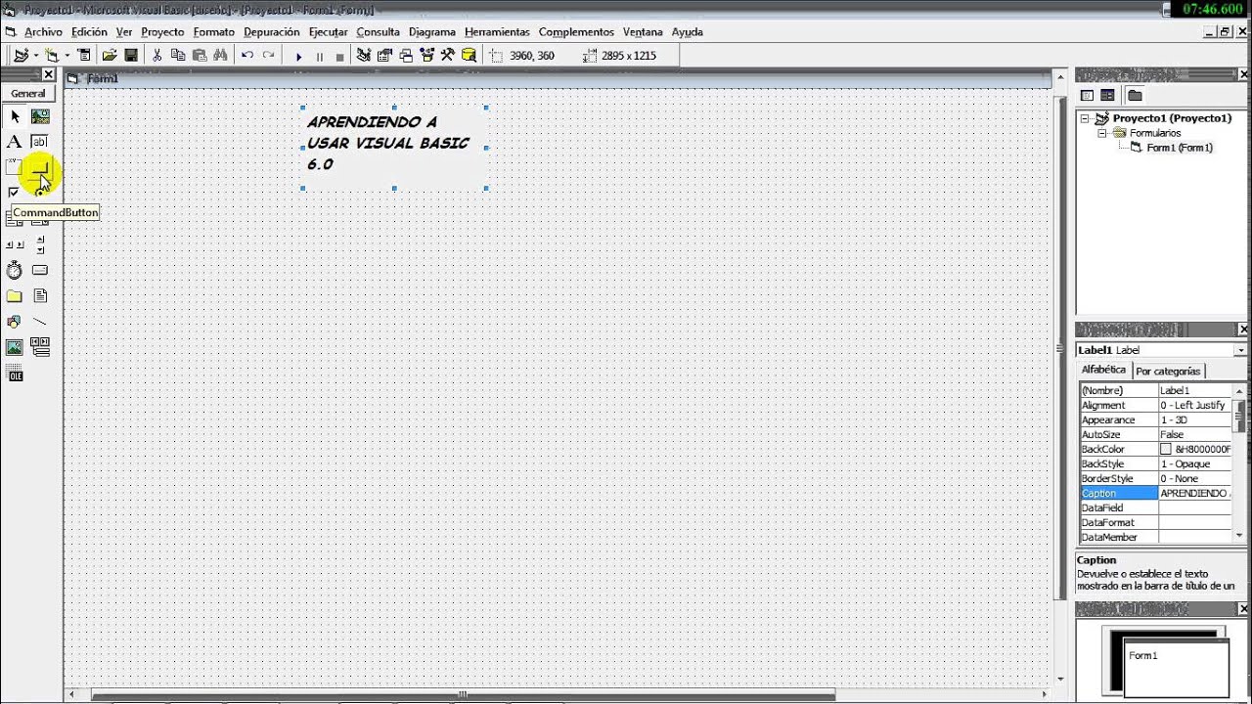This screenshot has width=1252, height=704.
Task: Select the Caption property row
Action: pyautogui.click(x=1156, y=494)
